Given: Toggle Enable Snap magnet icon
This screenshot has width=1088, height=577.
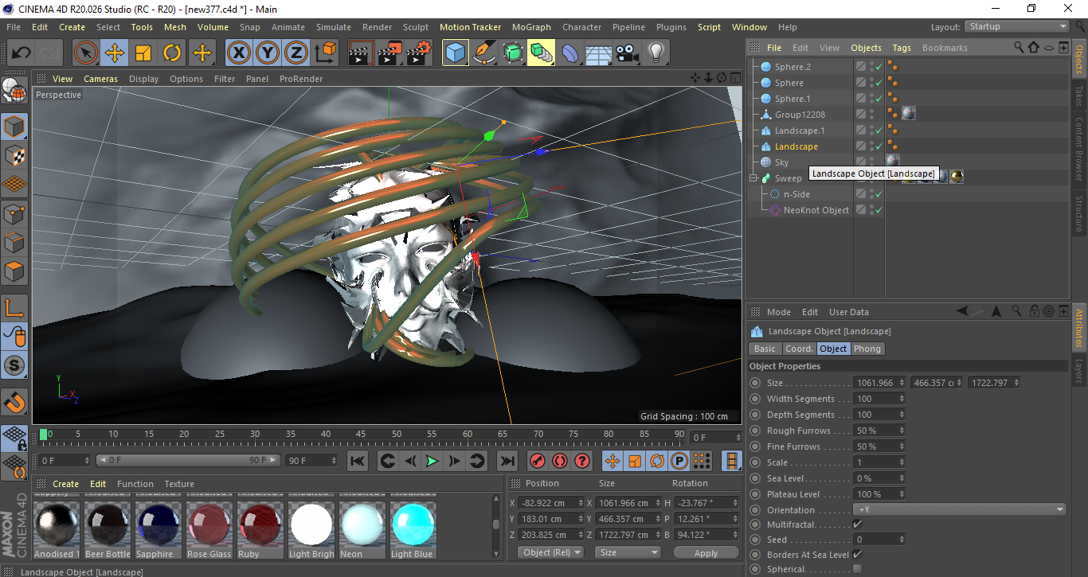Looking at the screenshot, I should tap(14, 402).
